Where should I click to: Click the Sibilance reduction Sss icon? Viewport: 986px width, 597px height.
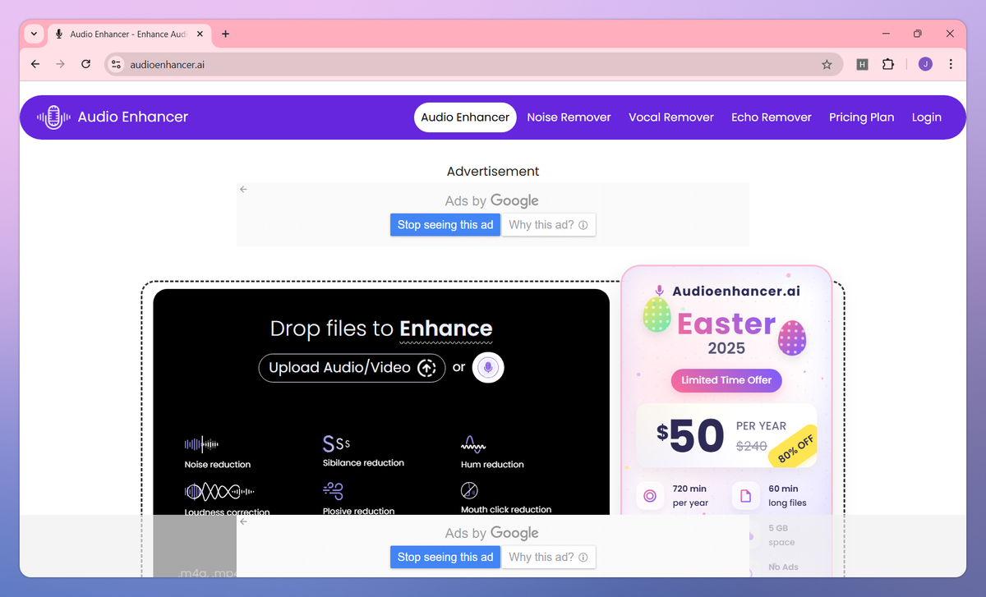pos(337,444)
